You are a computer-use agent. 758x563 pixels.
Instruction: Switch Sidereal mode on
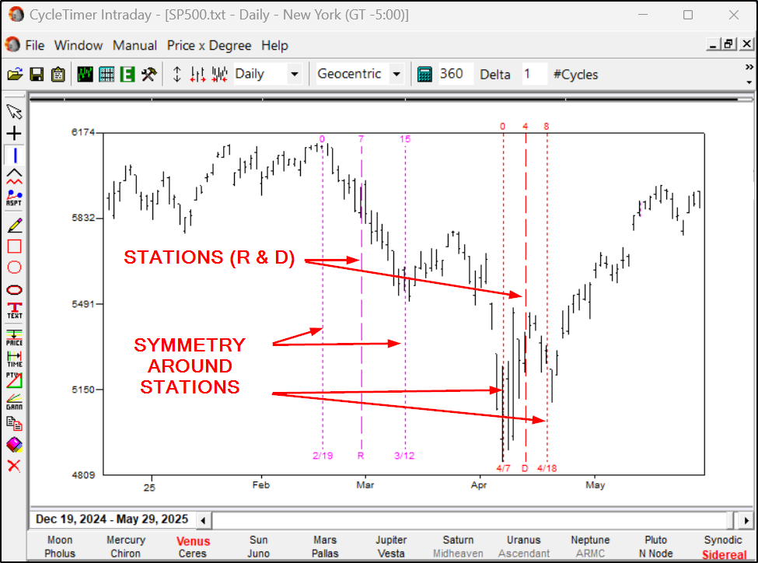coord(723,553)
